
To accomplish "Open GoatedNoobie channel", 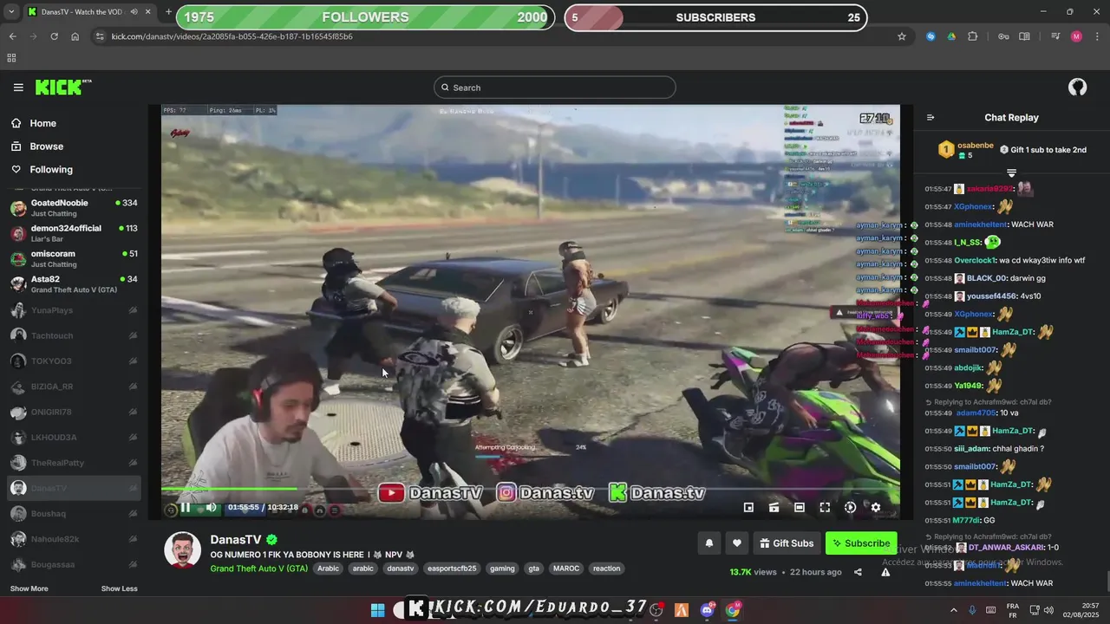I will 74,208.
